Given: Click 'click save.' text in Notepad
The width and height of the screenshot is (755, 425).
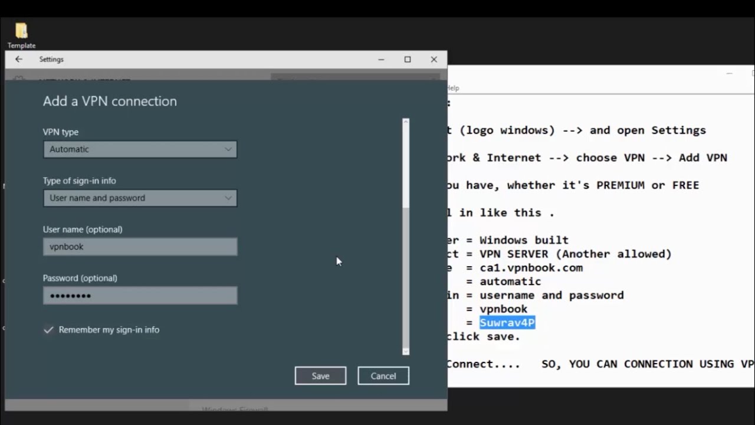Looking at the screenshot, I should point(484,336).
